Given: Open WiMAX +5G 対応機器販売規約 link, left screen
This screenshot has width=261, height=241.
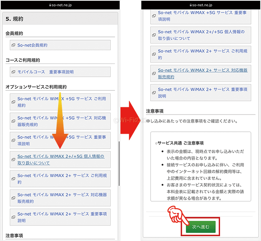Looking at the screenshot, I should 61,121.
